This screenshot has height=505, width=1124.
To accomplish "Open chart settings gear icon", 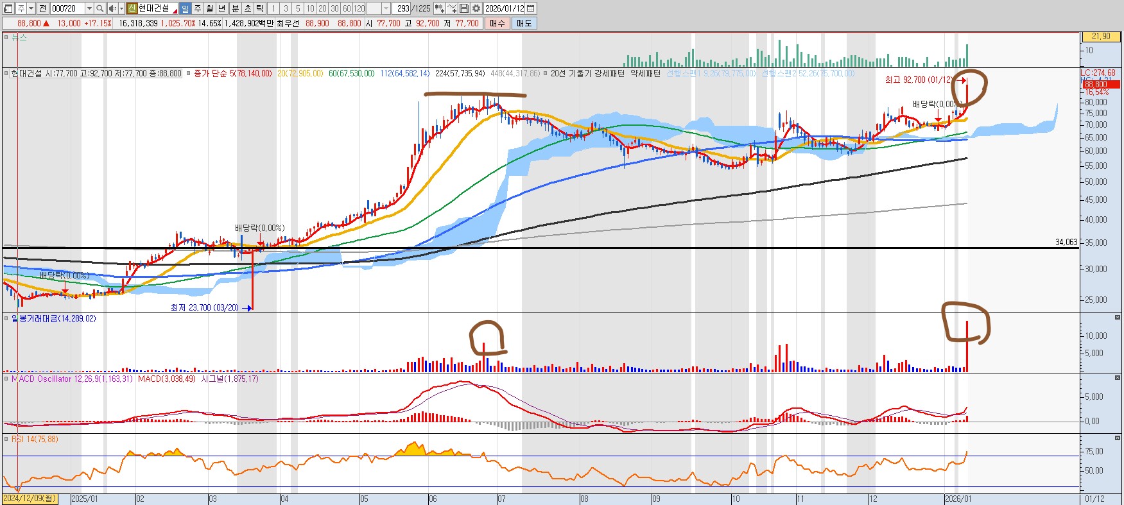I will pyautogui.click(x=476, y=8).
